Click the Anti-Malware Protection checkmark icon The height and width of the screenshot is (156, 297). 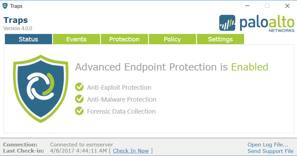(80, 99)
